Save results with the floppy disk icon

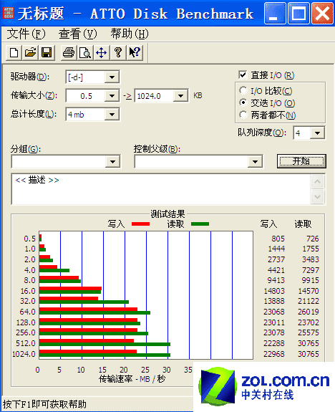click(47, 52)
